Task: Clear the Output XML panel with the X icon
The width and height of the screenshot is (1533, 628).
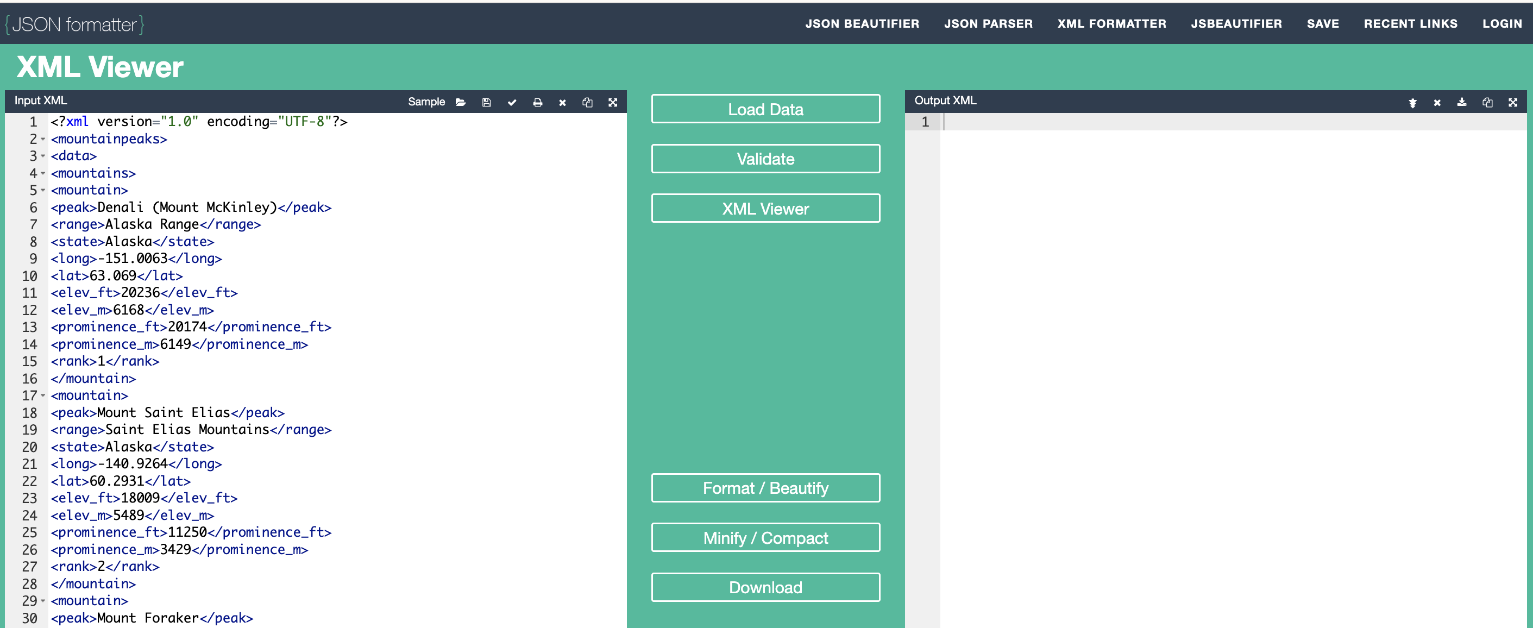Action: click(x=1437, y=102)
